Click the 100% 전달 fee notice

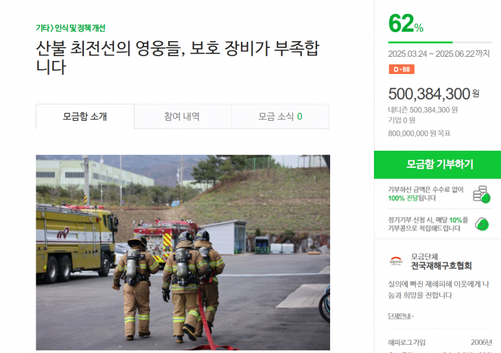click(426, 194)
